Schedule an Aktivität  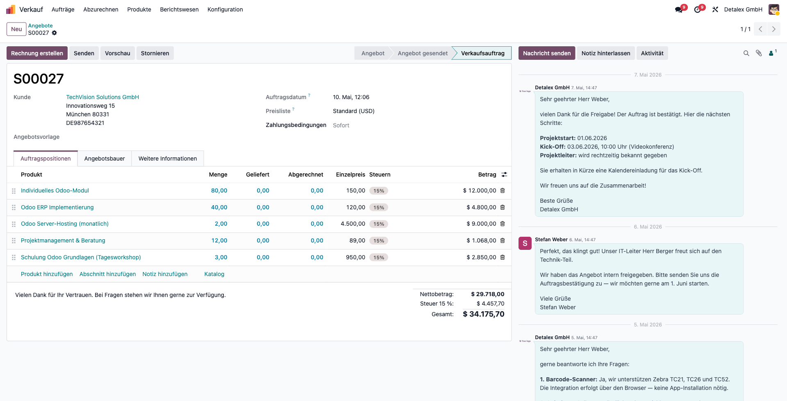pyautogui.click(x=652, y=53)
